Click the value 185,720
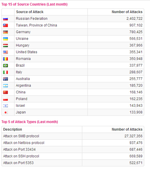 [136, 85]
